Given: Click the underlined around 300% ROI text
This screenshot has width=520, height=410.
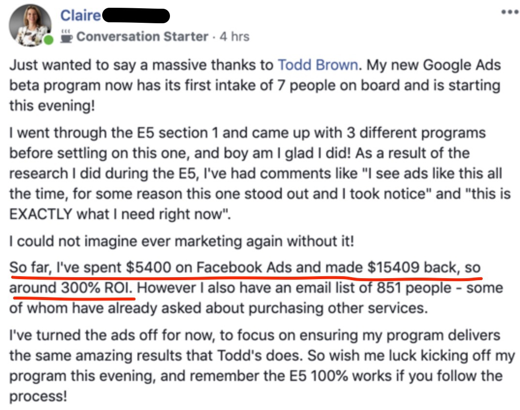Looking at the screenshot, I should (71, 288).
